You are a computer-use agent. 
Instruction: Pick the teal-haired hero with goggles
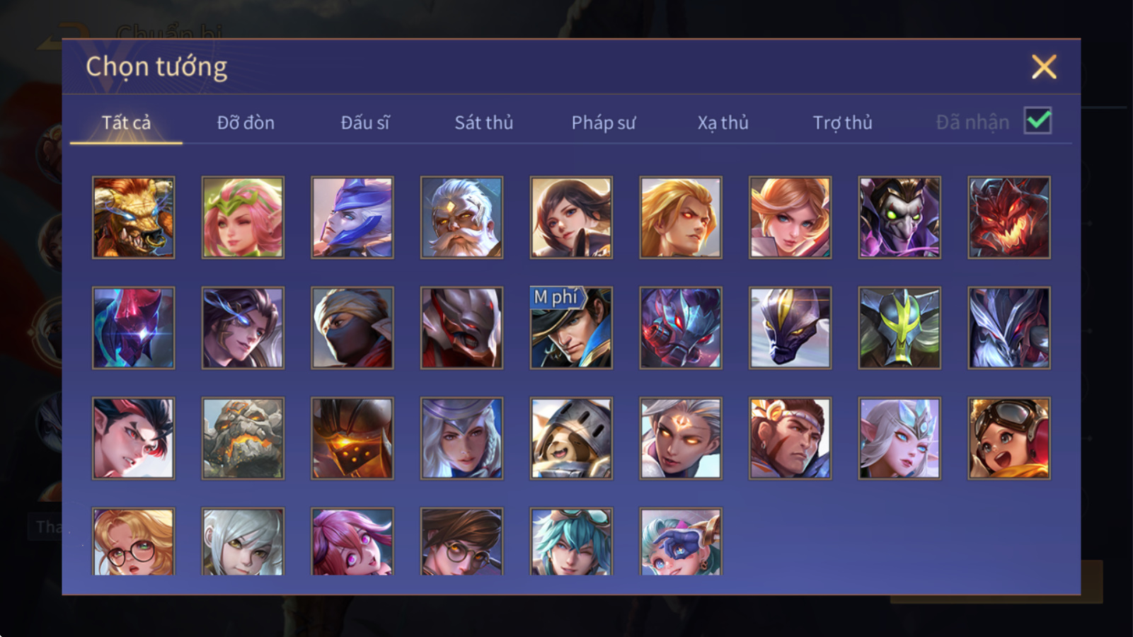pos(571,541)
